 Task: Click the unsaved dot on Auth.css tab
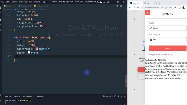coord(31,6)
